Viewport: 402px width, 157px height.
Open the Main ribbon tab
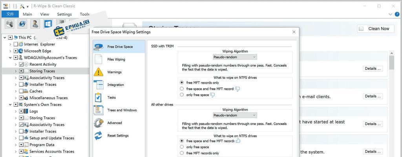pos(27,15)
